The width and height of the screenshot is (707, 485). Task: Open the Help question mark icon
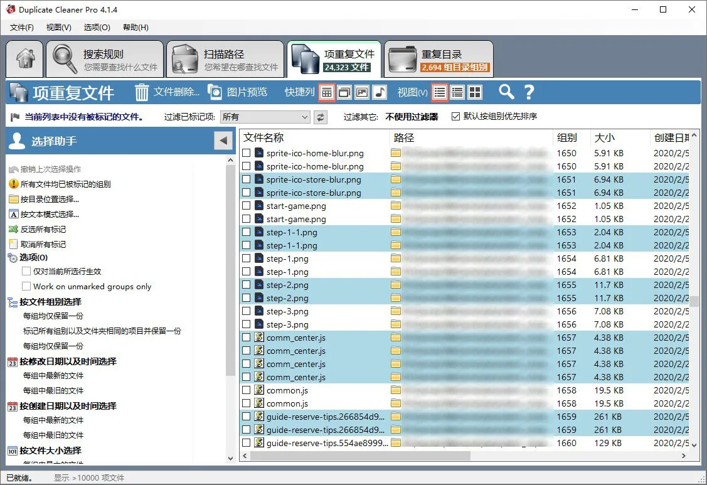pos(529,92)
